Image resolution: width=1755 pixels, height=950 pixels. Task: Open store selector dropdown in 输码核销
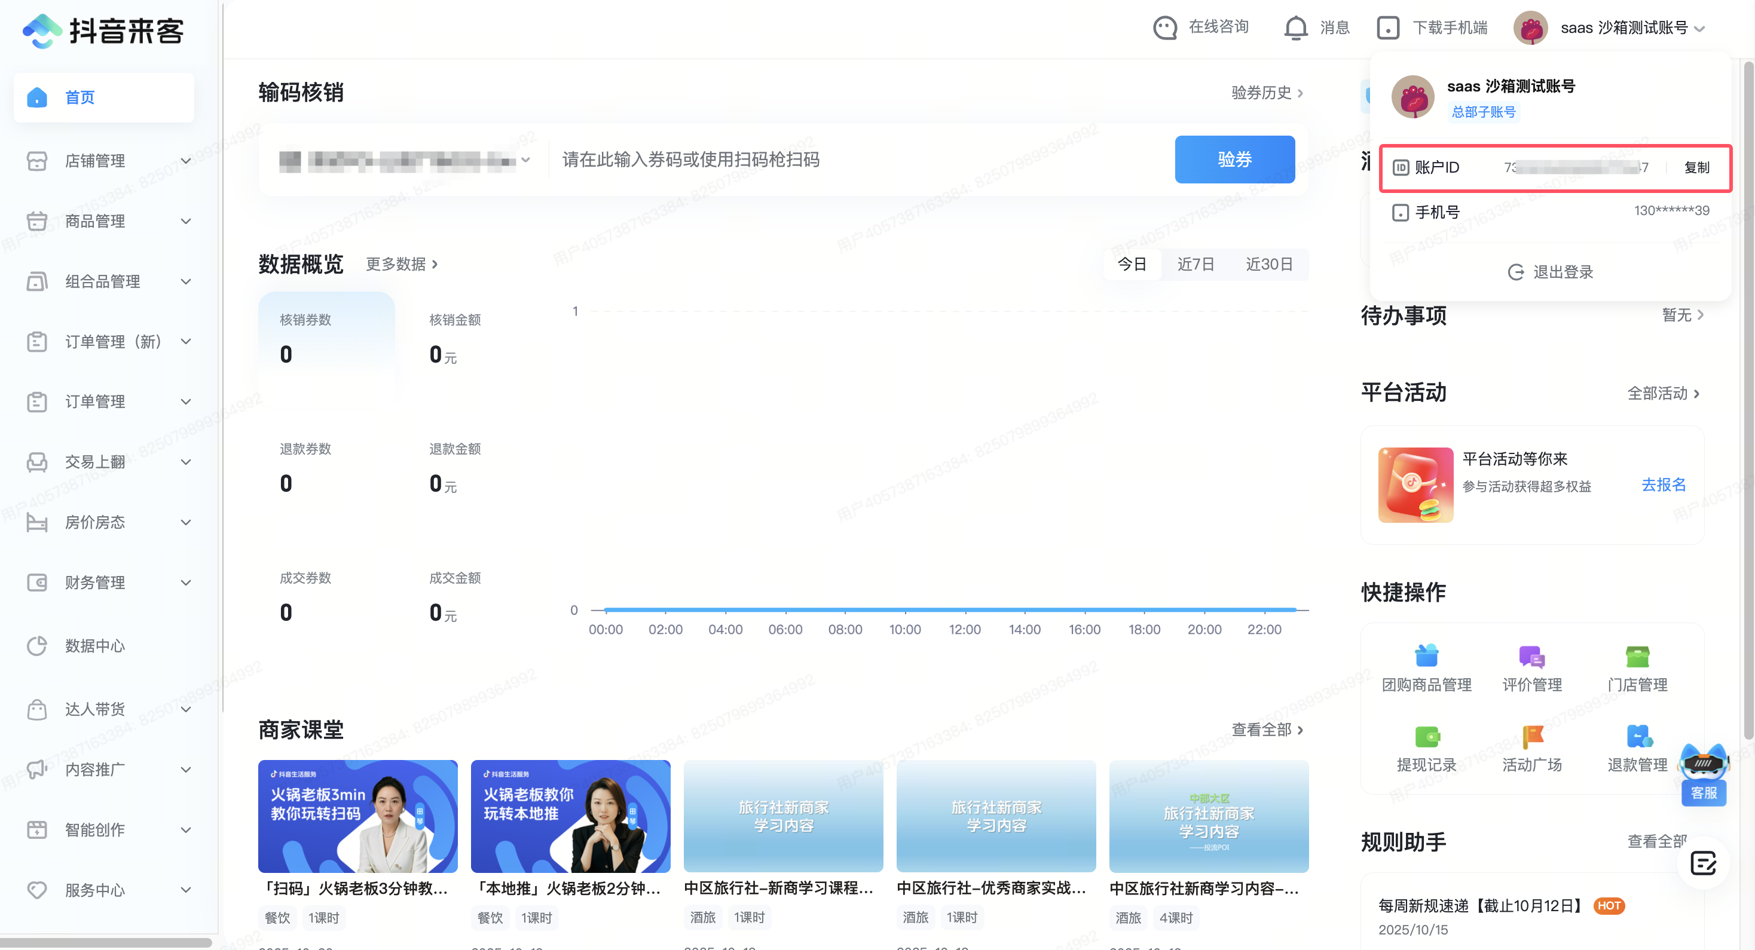pos(405,161)
